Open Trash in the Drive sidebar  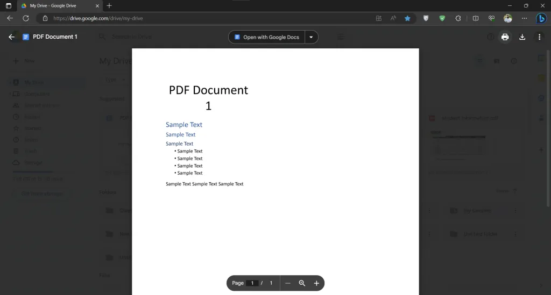31,151
